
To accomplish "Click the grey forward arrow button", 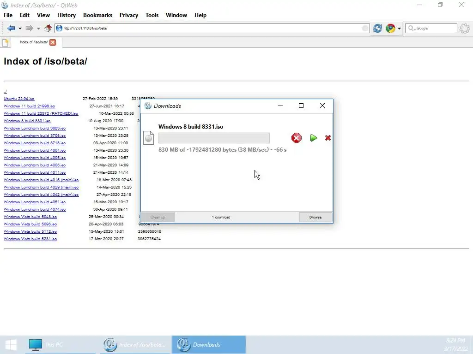I will coord(29,28).
